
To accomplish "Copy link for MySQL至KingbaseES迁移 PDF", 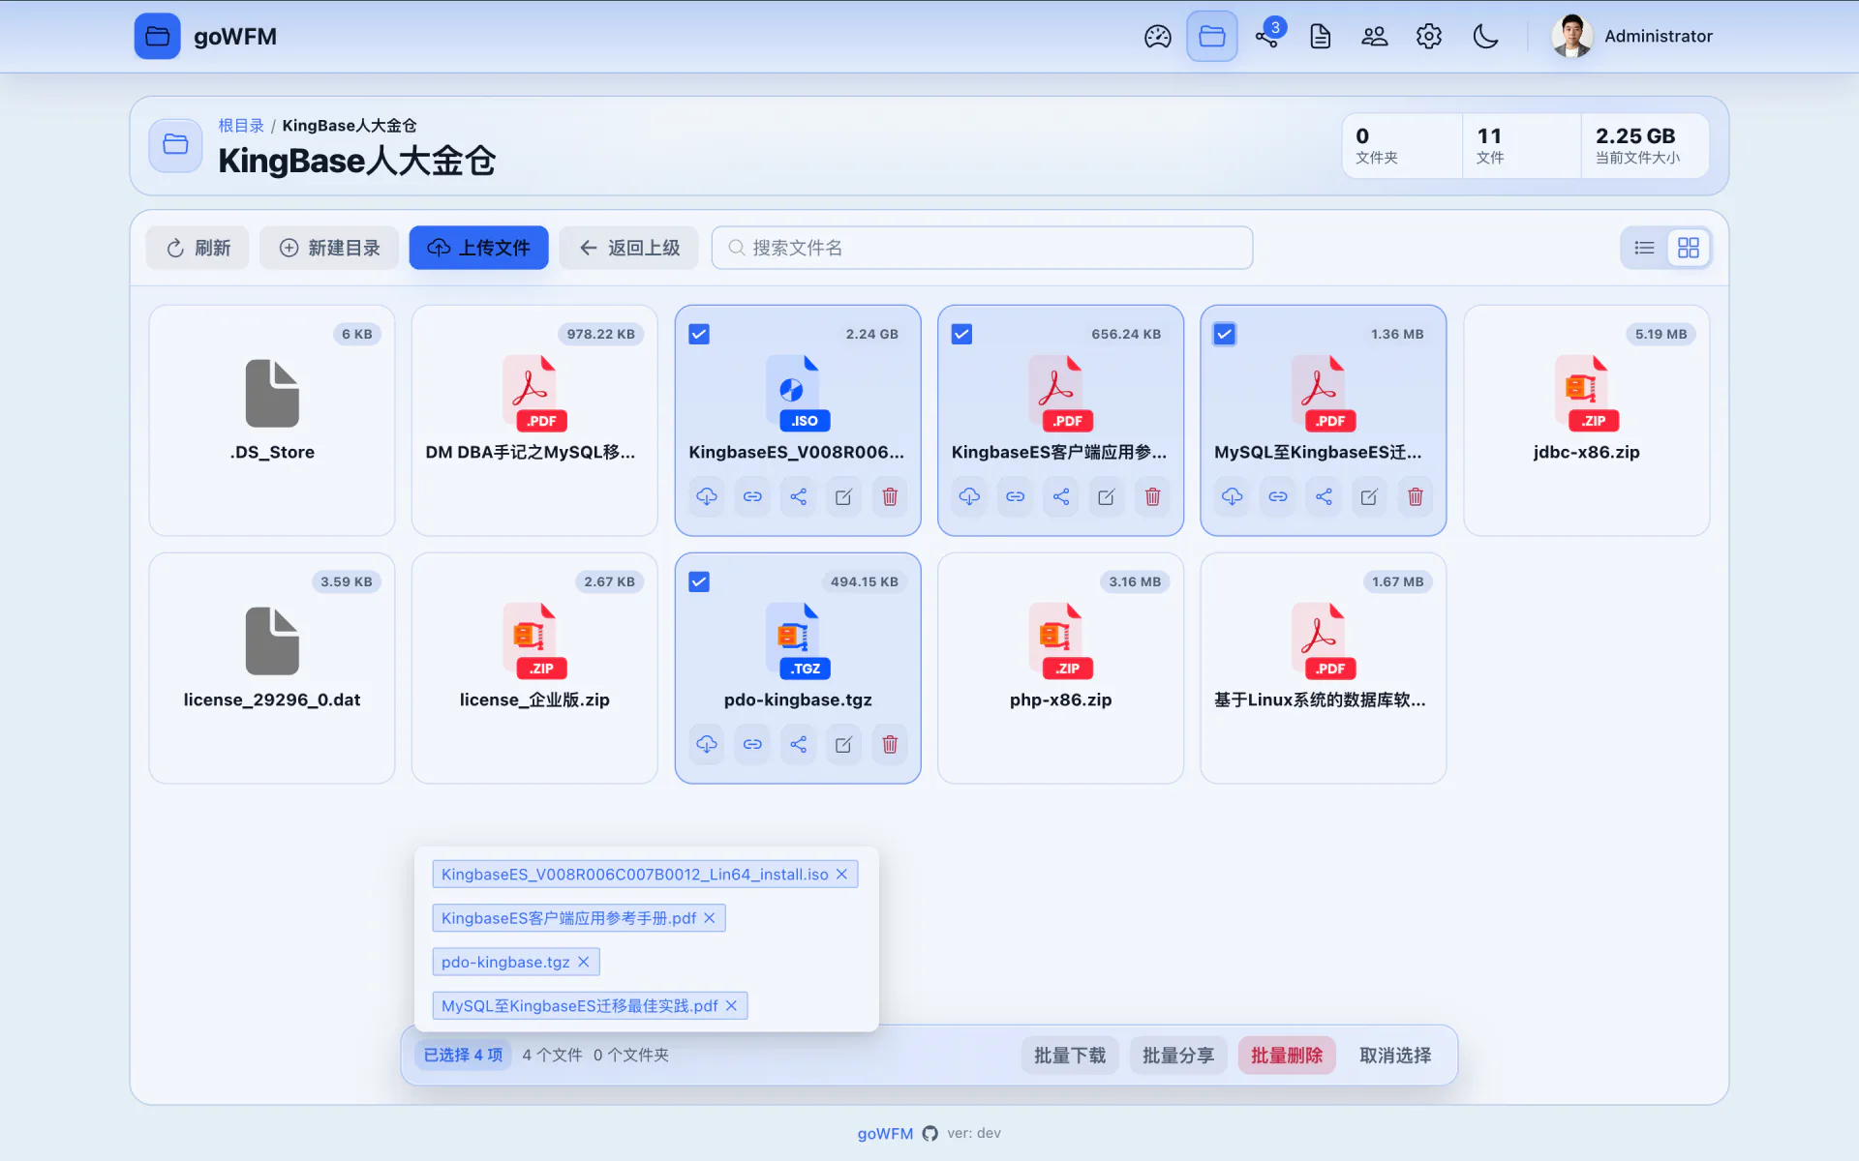I will (x=1278, y=497).
